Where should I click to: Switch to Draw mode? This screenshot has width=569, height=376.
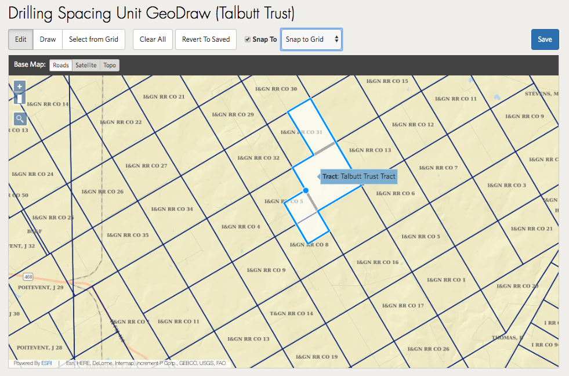48,39
